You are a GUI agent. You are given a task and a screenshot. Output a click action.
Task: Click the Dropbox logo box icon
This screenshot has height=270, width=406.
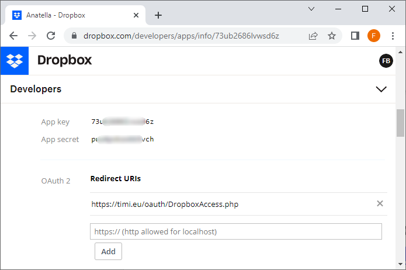(15, 61)
